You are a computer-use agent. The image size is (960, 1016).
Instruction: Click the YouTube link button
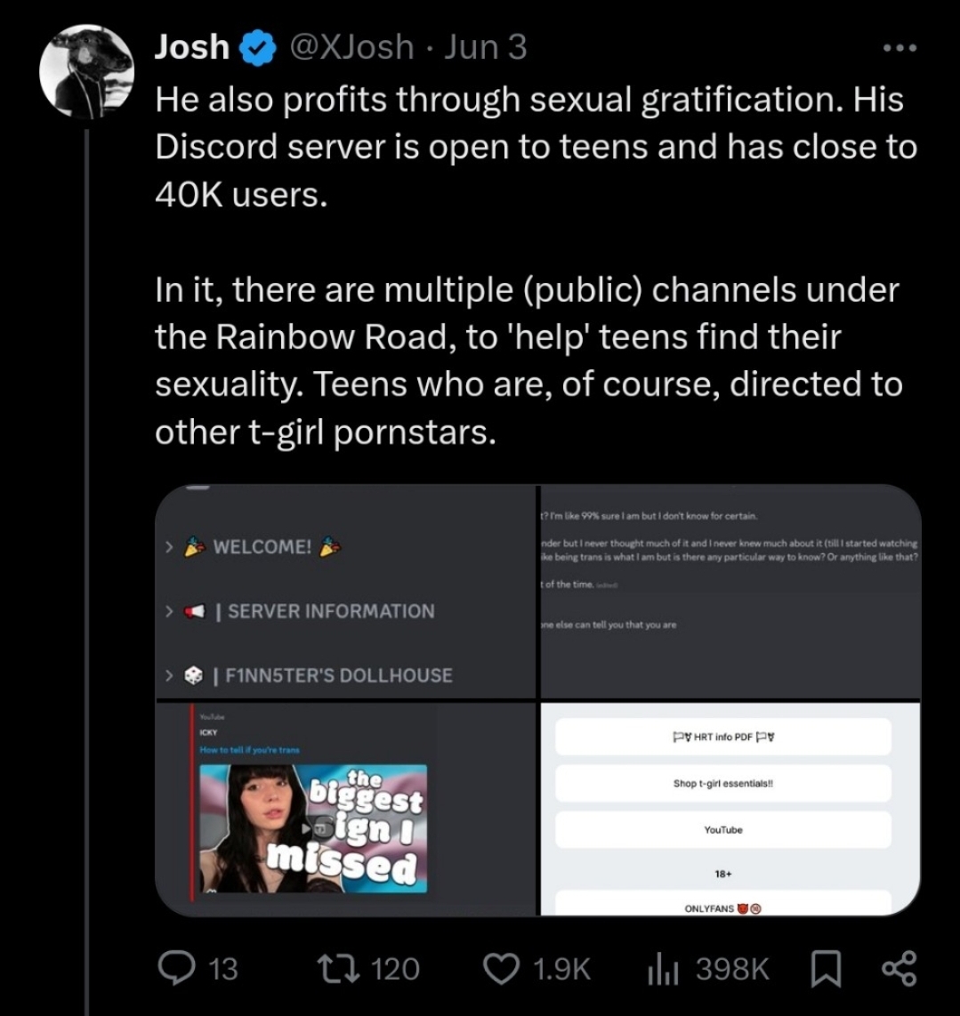tap(722, 829)
